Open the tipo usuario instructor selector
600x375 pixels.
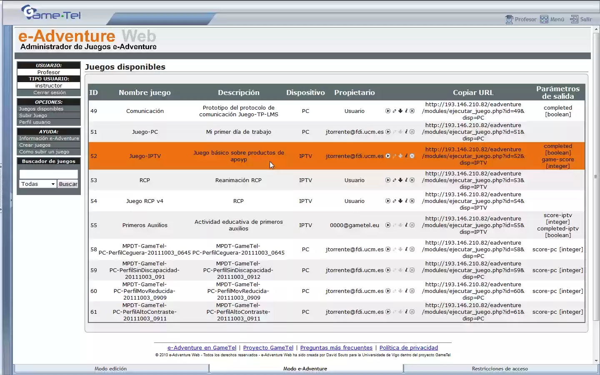coord(48,85)
